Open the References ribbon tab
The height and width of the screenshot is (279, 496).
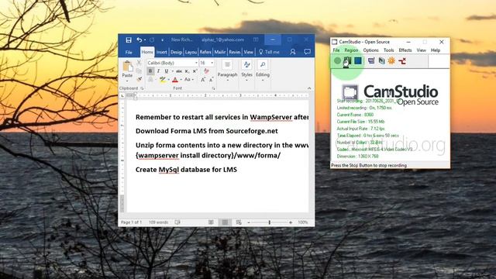pyautogui.click(x=205, y=52)
